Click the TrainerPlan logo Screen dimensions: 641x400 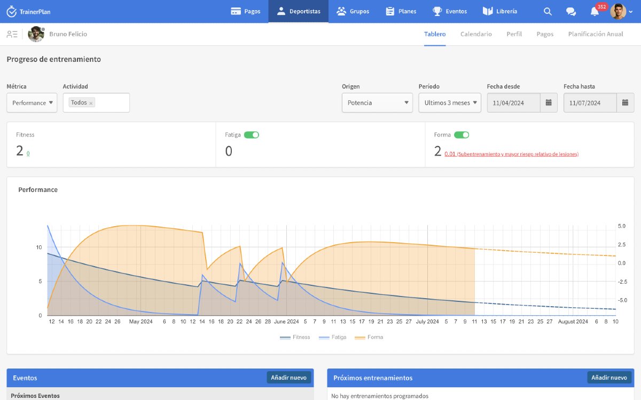click(x=28, y=11)
